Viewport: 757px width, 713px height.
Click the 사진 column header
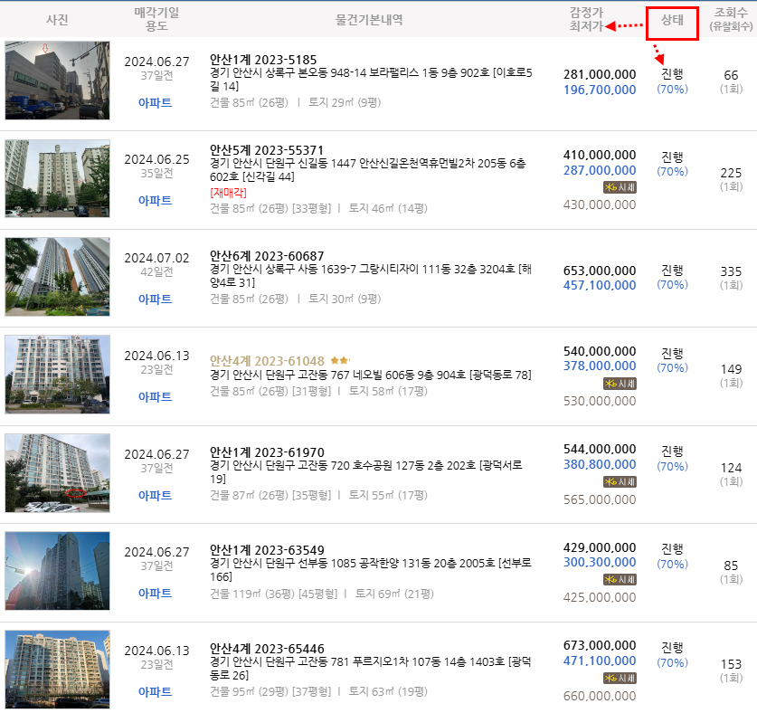(x=57, y=20)
